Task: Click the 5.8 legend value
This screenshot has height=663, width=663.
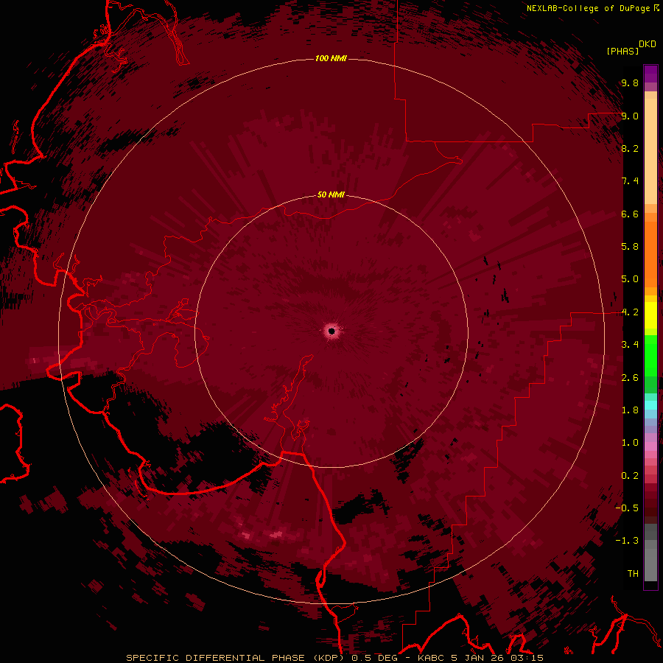Action: coord(630,247)
